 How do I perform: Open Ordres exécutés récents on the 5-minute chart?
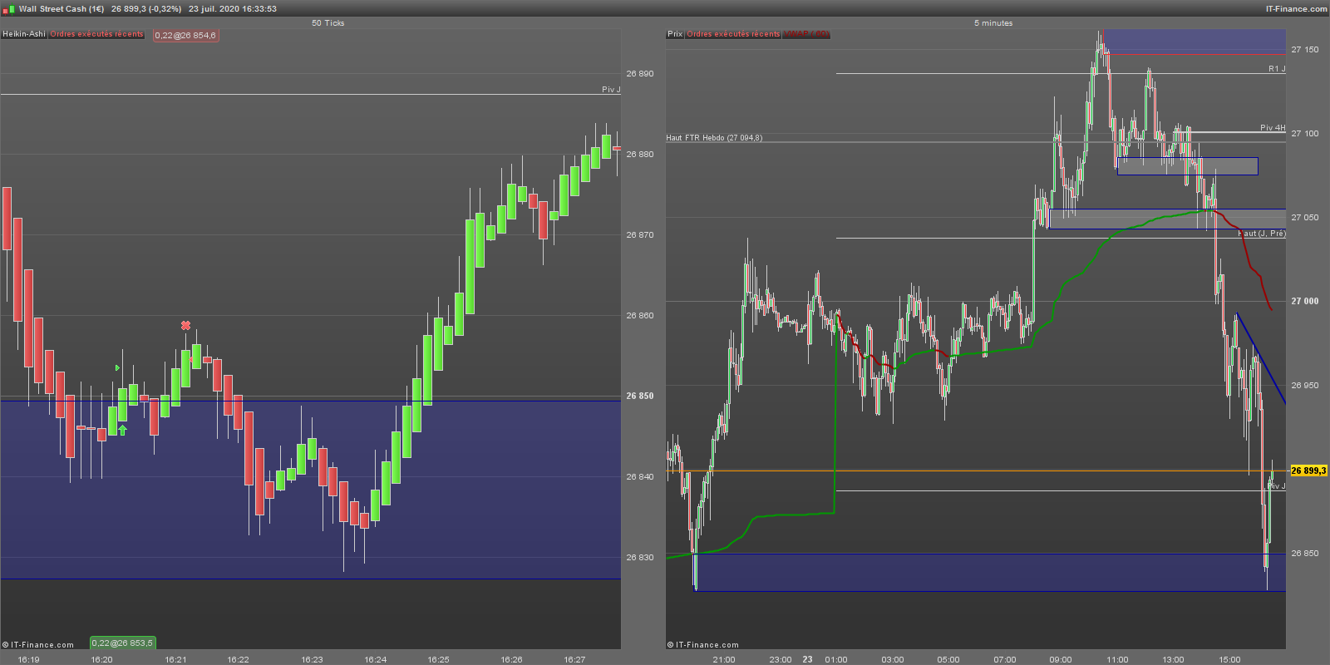pyautogui.click(x=733, y=34)
